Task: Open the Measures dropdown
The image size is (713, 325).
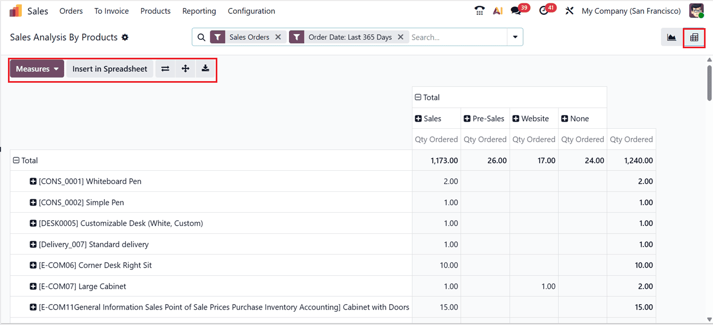Action: click(x=36, y=68)
